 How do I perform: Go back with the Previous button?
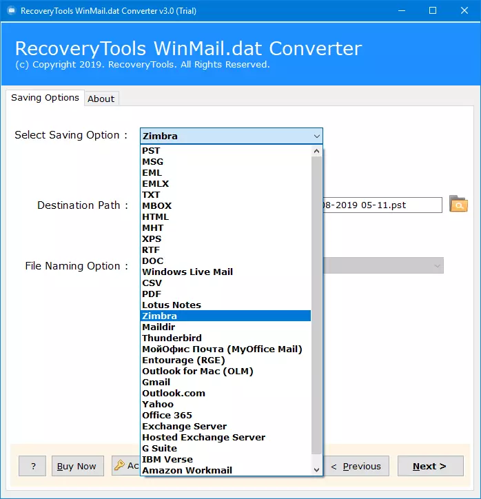tap(356, 466)
